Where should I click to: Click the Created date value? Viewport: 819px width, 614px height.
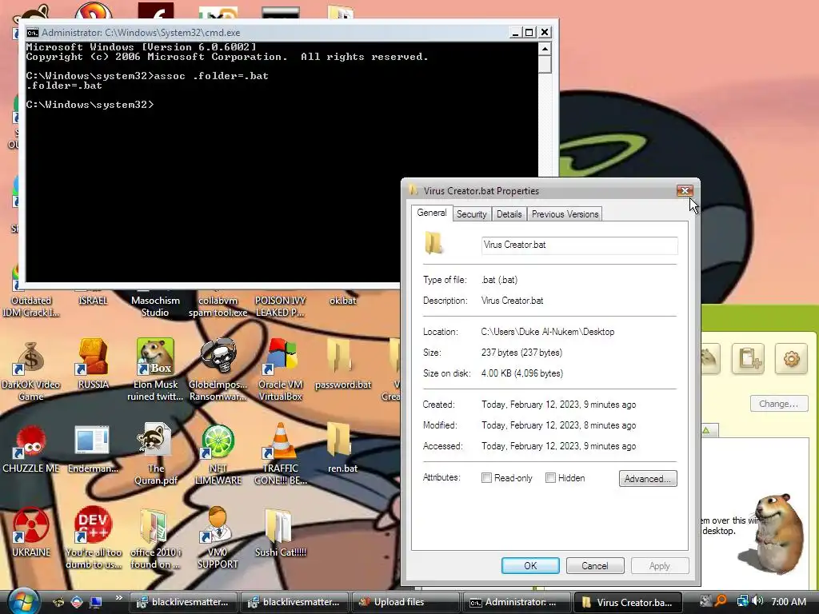(x=558, y=405)
